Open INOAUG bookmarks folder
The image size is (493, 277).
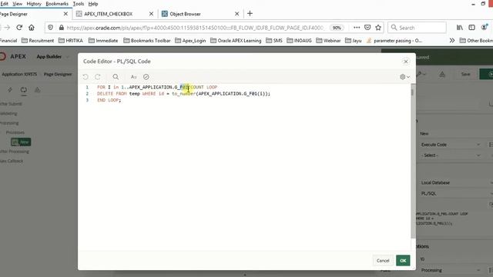(x=300, y=41)
